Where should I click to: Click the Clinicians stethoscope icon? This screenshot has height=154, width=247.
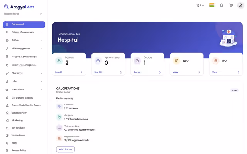tap(59, 117)
